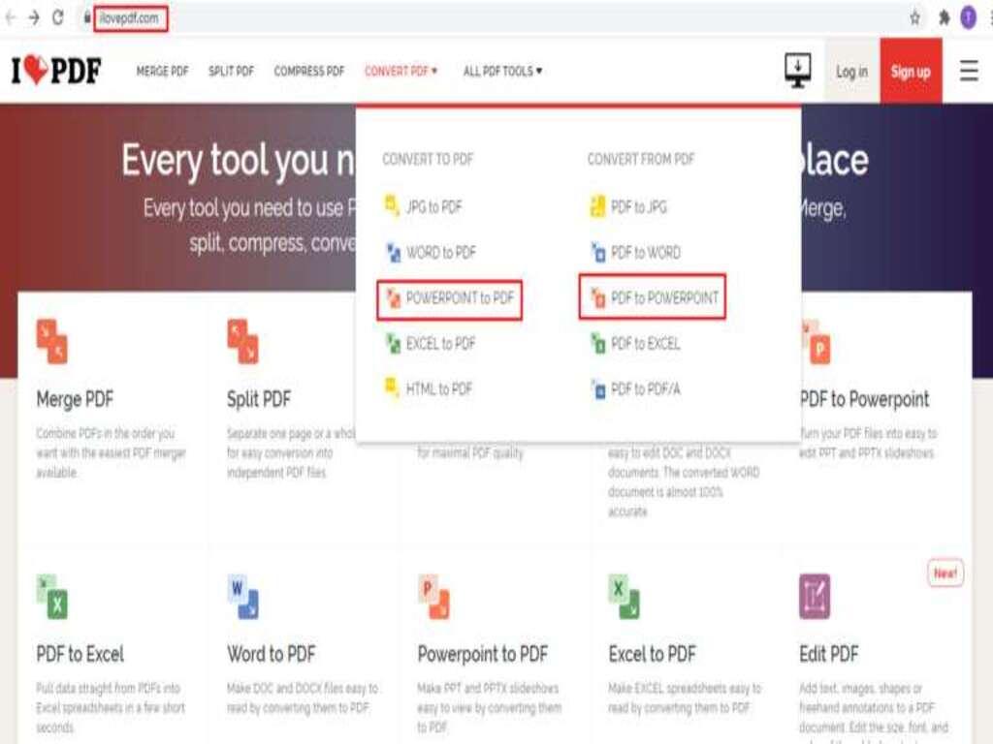The image size is (993, 744).
Task: Click the Edit PDF tool icon
Action: point(815,597)
